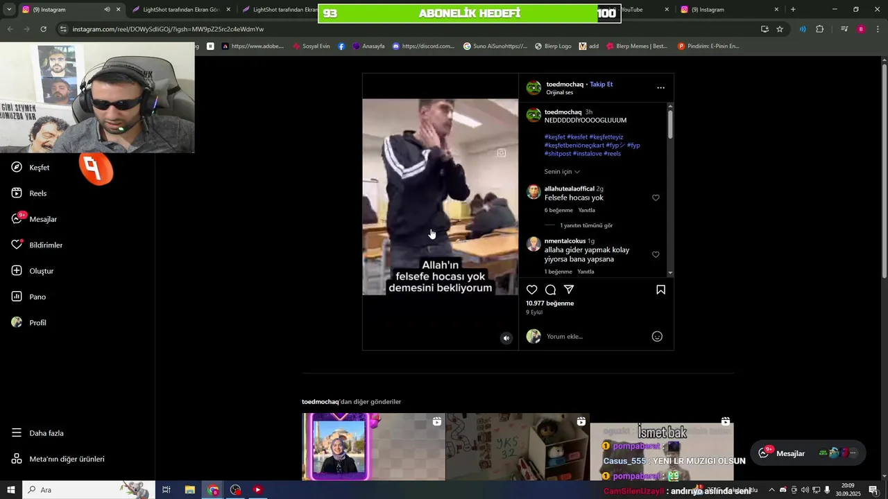Open Mesajlar in the left sidebar
This screenshot has height=499, width=888.
[35, 219]
